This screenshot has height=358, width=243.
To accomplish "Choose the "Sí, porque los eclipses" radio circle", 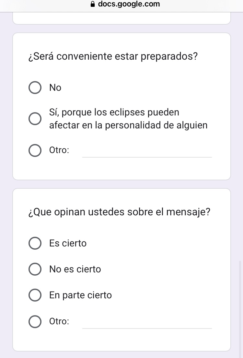I will pyautogui.click(x=35, y=119).
